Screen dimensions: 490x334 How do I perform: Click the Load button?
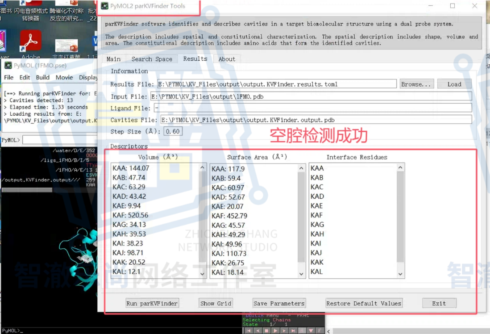point(454,84)
